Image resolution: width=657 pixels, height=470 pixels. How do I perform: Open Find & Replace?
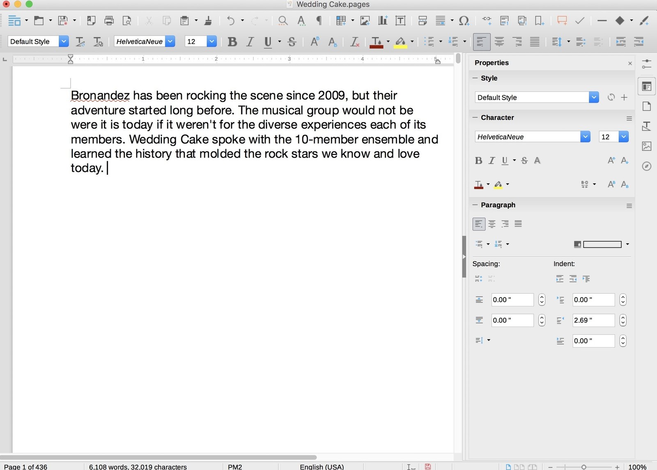pyautogui.click(x=283, y=21)
